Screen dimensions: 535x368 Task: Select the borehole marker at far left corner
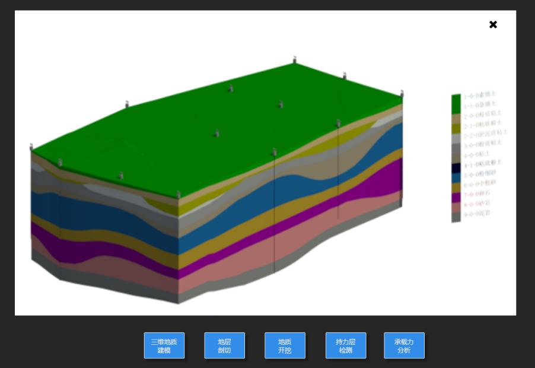click(x=31, y=147)
